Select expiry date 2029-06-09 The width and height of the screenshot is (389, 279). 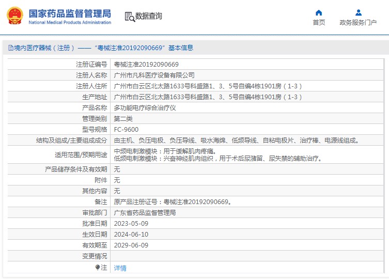(131, 245)
